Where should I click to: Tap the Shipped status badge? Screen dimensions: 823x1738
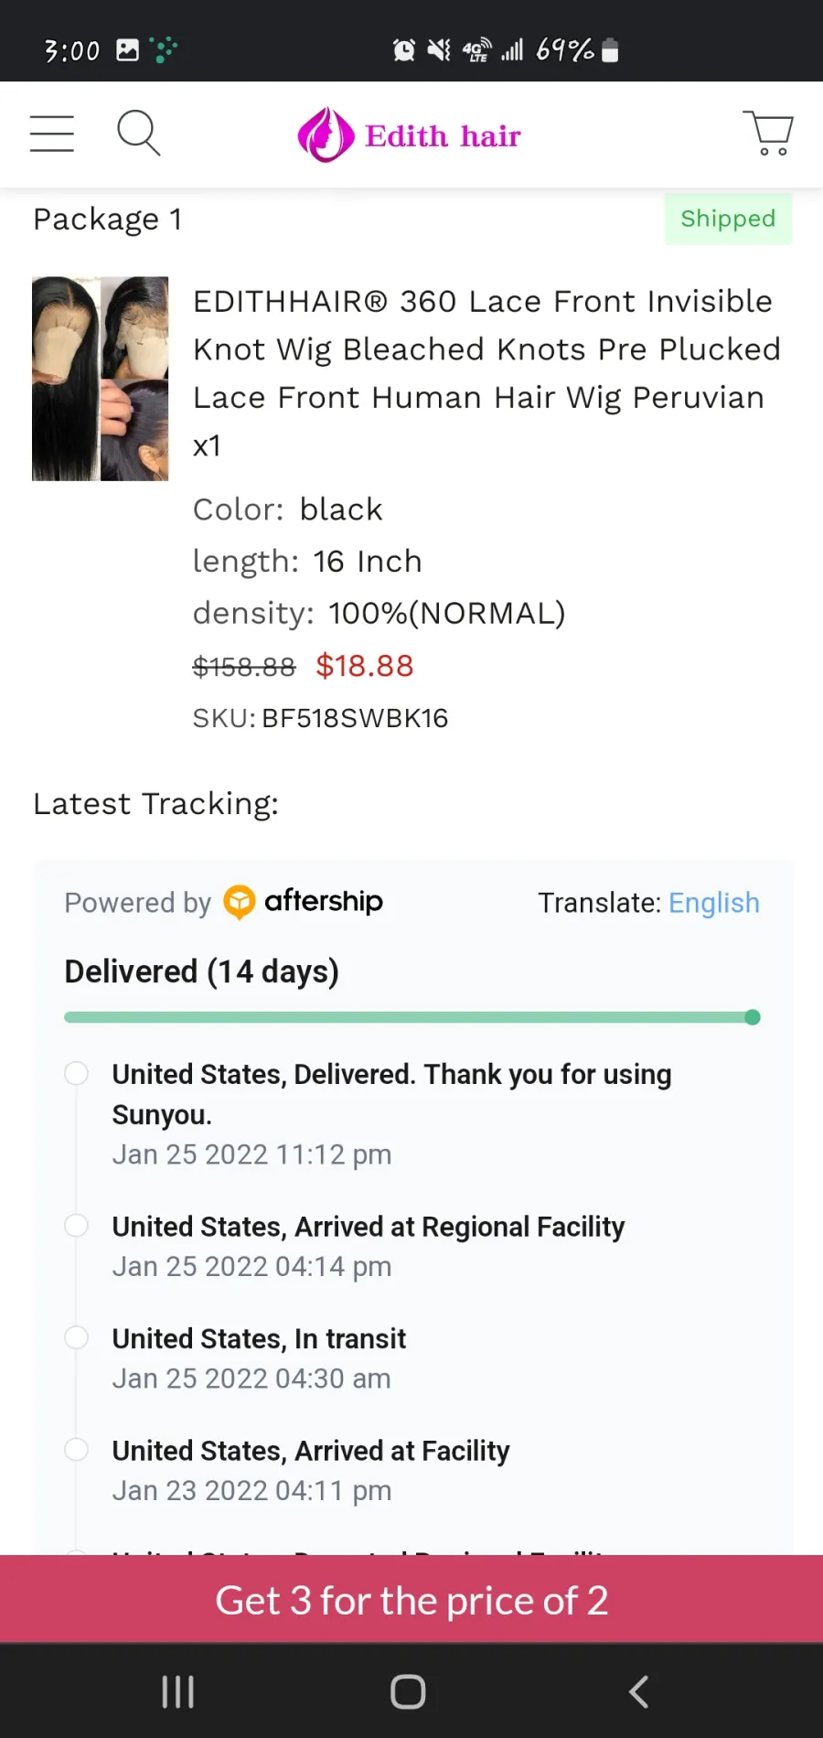tap(728, 219)
